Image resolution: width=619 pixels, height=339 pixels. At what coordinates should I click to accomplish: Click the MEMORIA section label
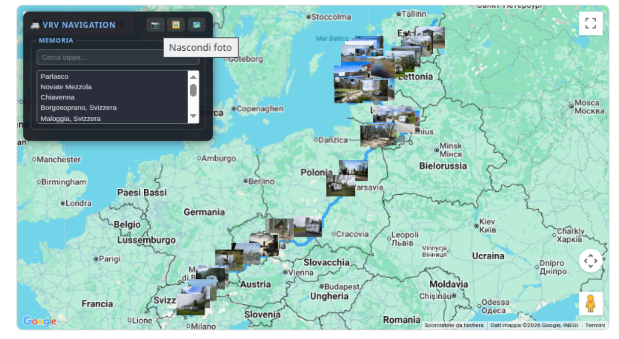(x=56, y=40)
